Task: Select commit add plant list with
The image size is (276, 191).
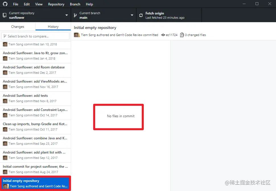Action: [35, 156]
